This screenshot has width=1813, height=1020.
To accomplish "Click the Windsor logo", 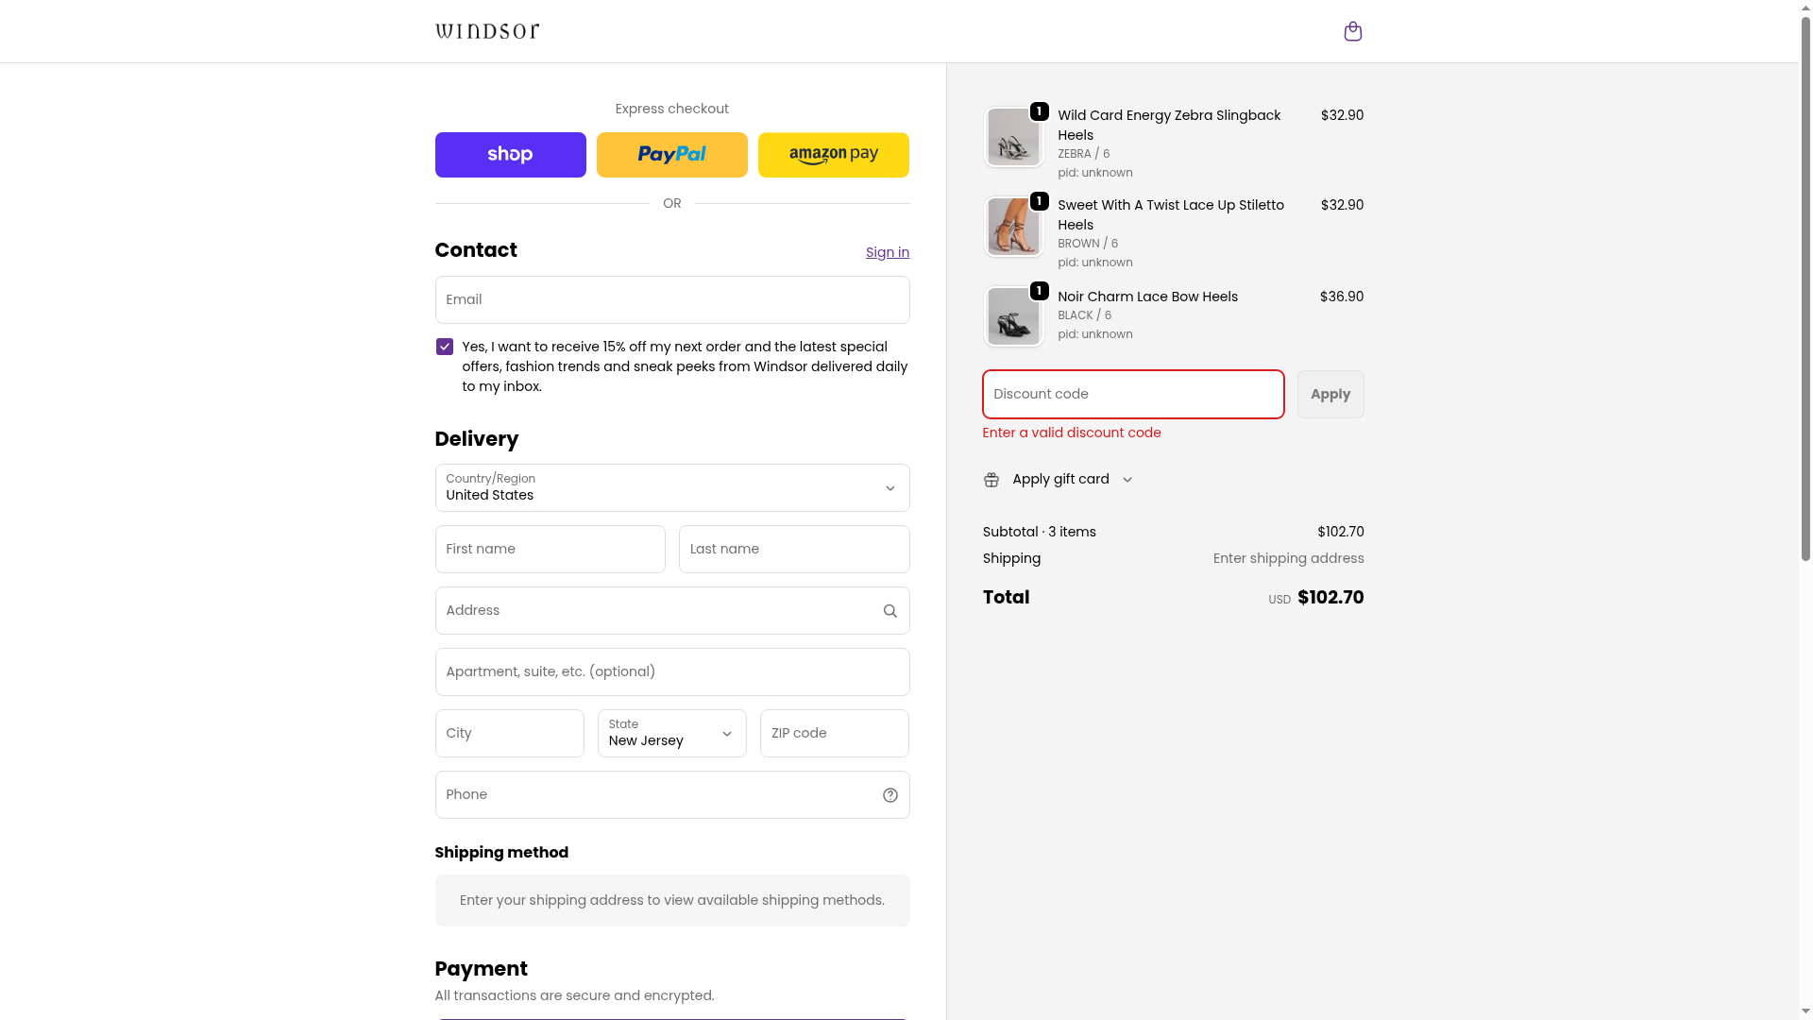I will click(487, 31).
